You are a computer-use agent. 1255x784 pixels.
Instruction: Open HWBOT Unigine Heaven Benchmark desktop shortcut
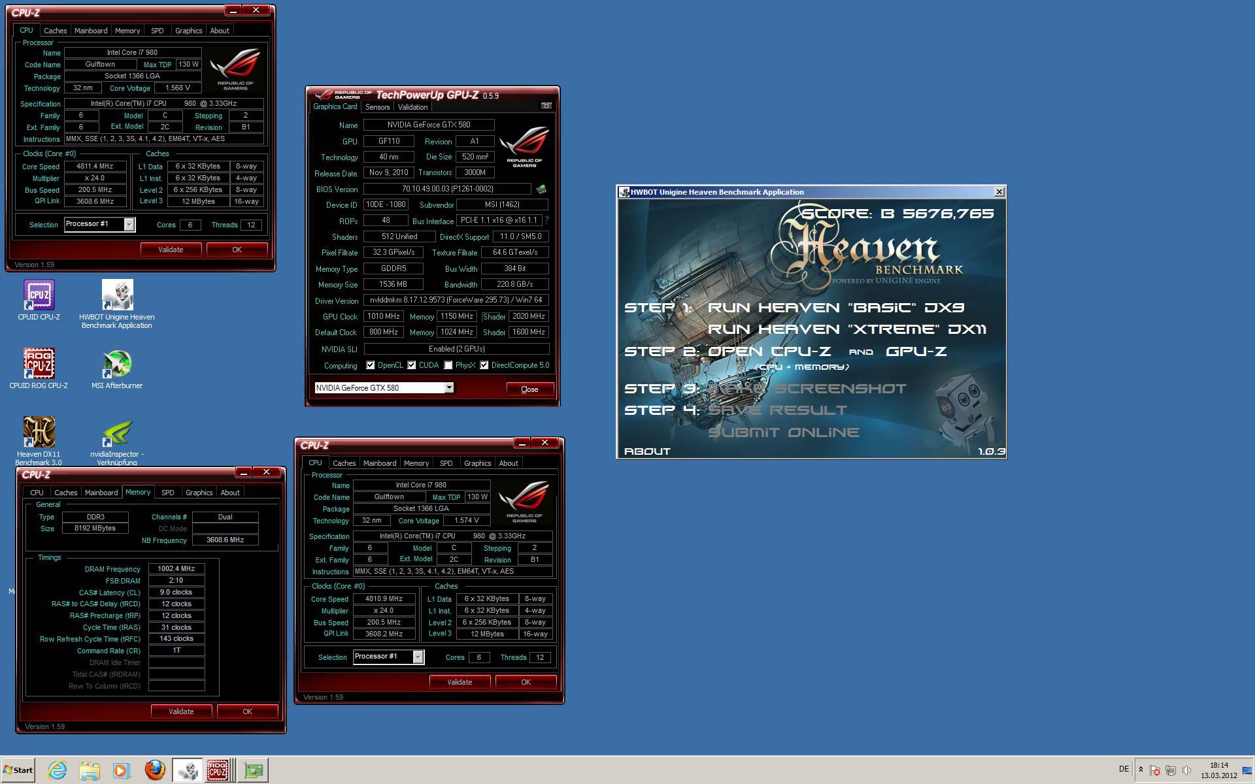click(117, 304)
